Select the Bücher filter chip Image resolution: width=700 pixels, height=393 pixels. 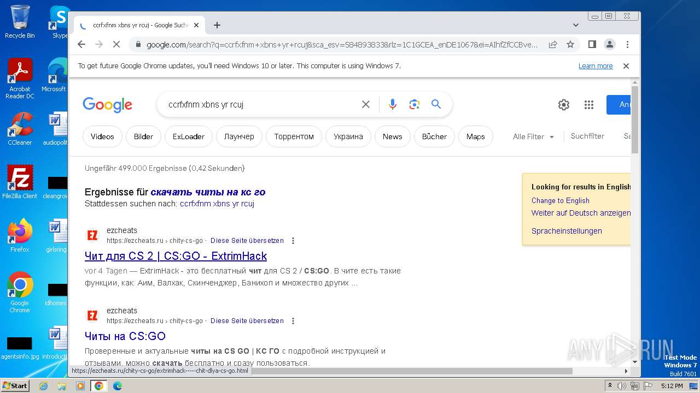coord(434,136)
